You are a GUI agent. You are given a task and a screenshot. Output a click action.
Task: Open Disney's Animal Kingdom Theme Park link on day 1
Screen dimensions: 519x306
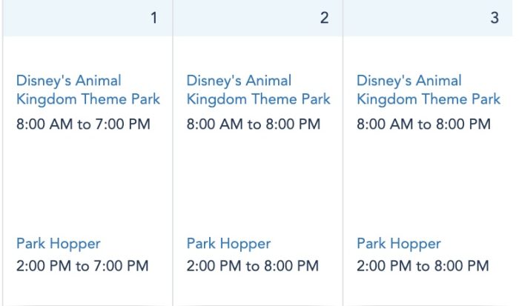(87, 90)
